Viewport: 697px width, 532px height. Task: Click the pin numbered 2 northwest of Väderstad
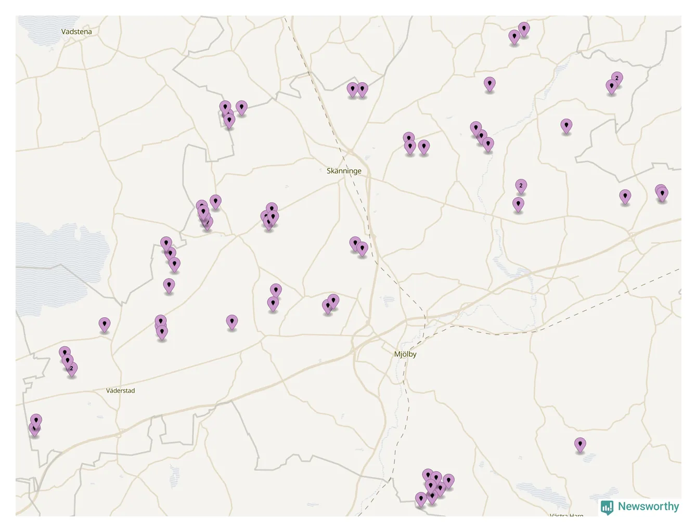[x=72, y=369]
